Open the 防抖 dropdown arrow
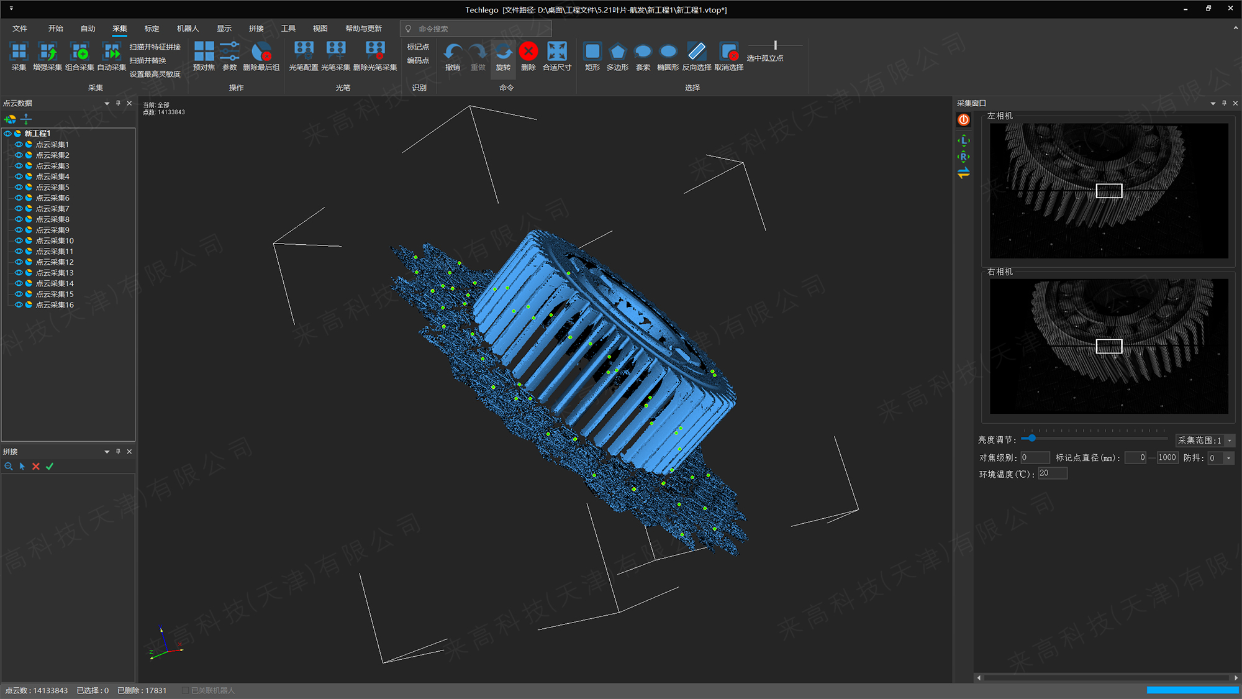 click(x=1228, y=458)
